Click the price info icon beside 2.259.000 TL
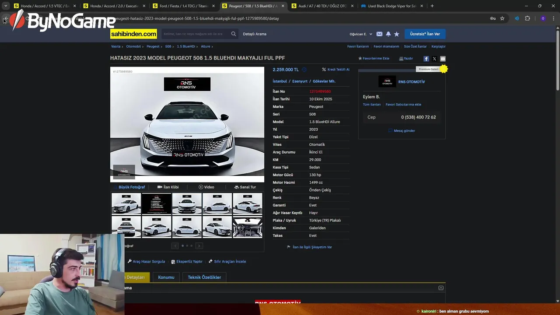Image resolution: width=560 pixels, height=315 pixels. pos(304,70)
